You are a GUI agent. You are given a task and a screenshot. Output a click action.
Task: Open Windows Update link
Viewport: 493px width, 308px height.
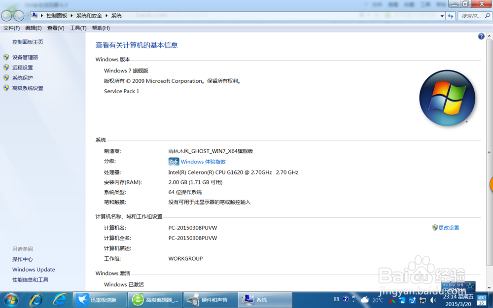point(34,270)
